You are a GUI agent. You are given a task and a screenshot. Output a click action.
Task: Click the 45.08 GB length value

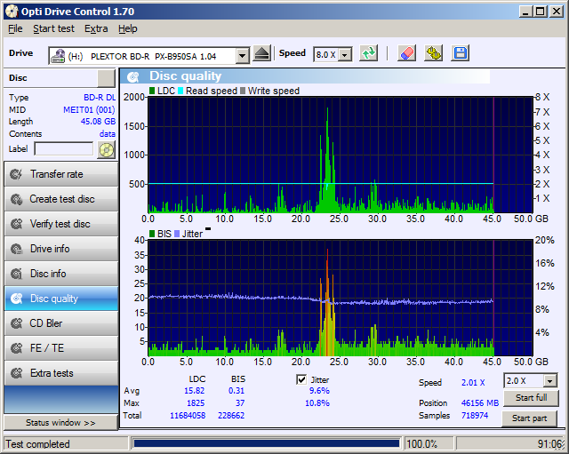click(98, 122)
